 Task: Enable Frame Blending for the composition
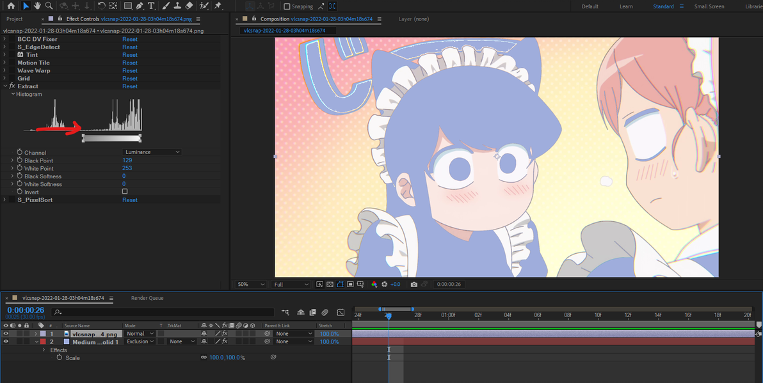click(312, 312)
